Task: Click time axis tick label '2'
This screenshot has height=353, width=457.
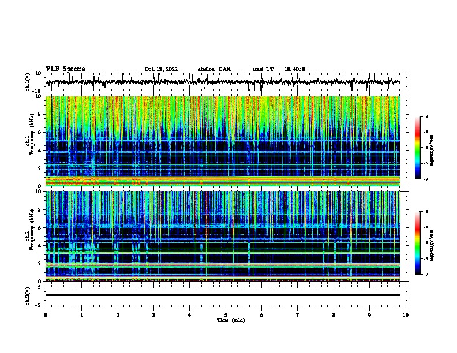Action: coord(118,314)
